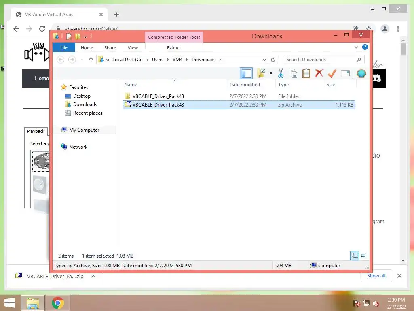Click the Search Downloads field
This screenshot has width=414, height=311.
(x=324, y=60)
